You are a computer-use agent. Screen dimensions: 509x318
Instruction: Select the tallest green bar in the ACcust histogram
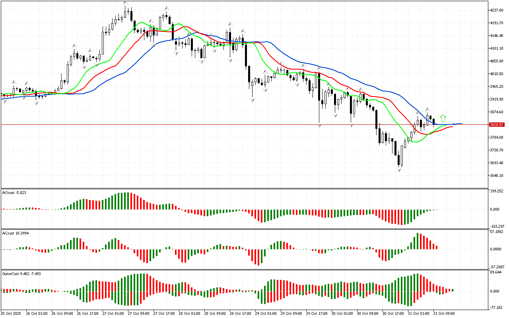[418, 241]
